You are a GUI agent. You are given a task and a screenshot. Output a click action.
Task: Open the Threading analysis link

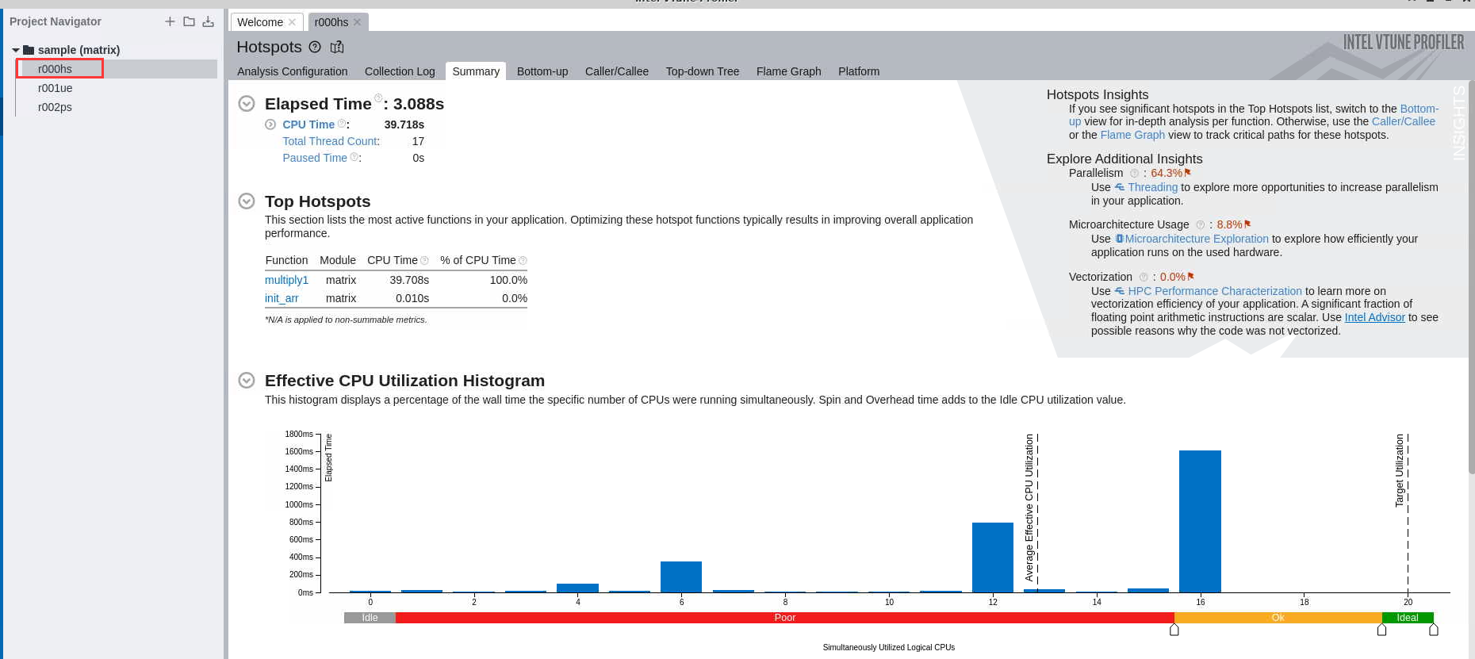[x=1152, y=187]
